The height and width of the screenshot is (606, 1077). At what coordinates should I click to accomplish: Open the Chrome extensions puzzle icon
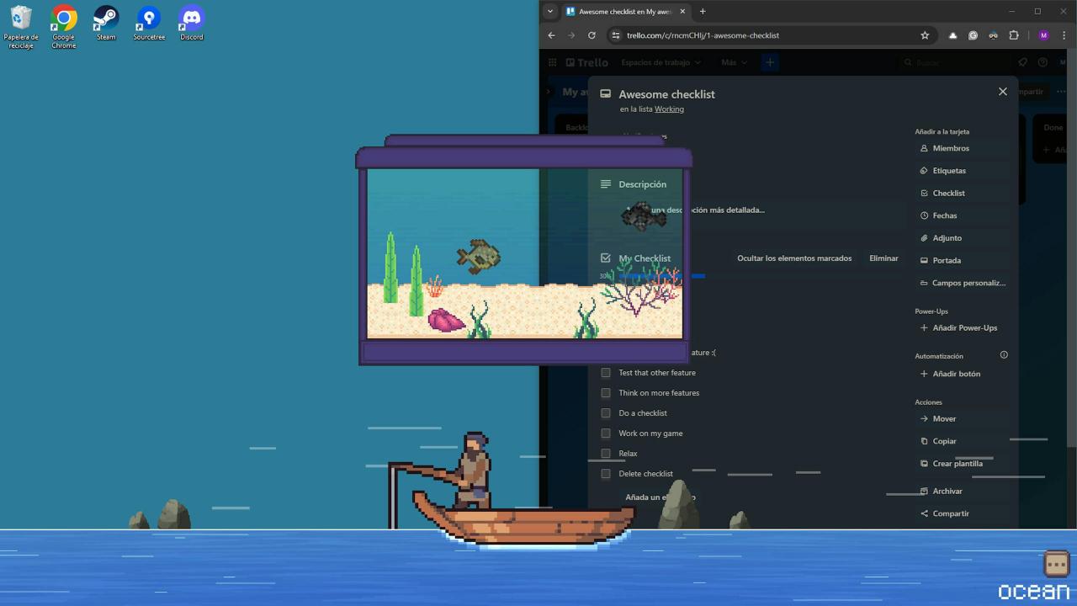[x=1013, y=35]
